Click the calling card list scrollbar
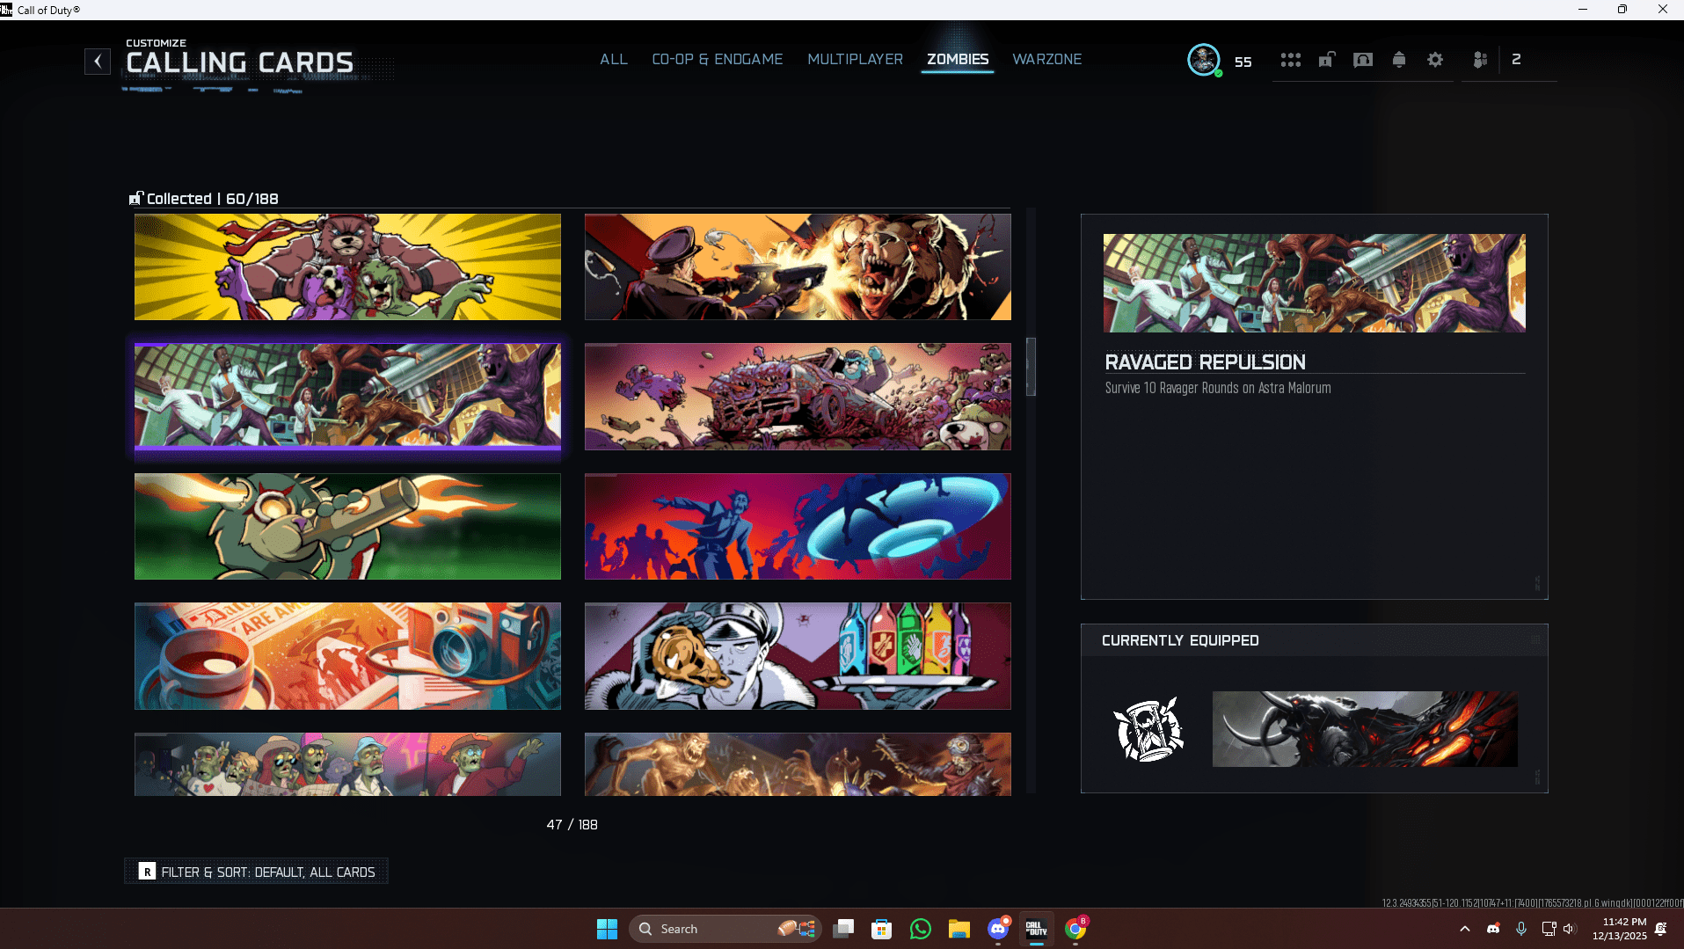Viewport: 1684px width, 949px height. [1031, 367]
